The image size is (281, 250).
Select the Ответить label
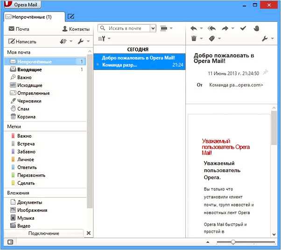tap(24, 167)
